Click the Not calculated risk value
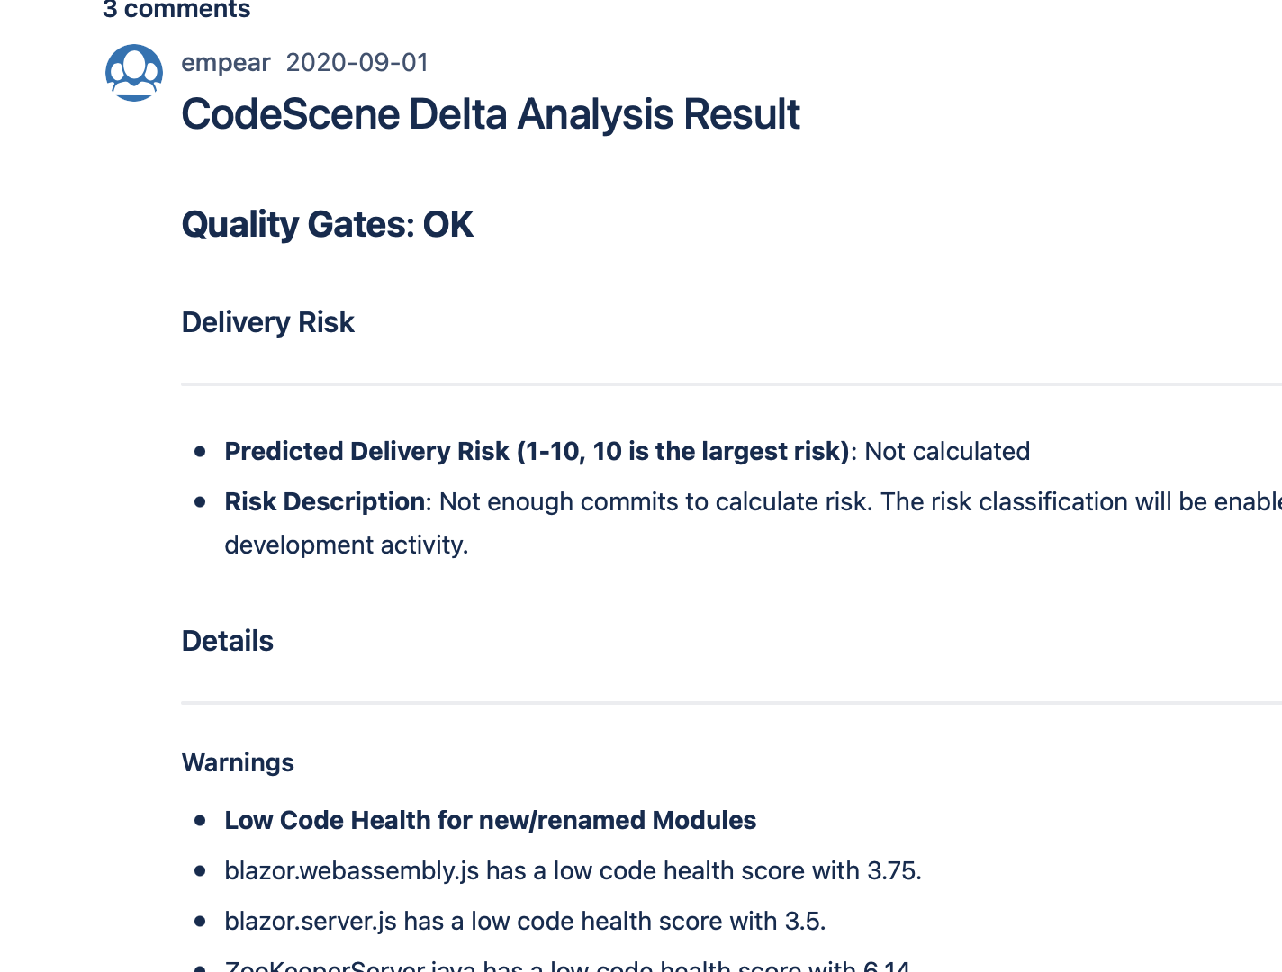The height and width of the screenshot is (972, 1282). tap(947, 451)
